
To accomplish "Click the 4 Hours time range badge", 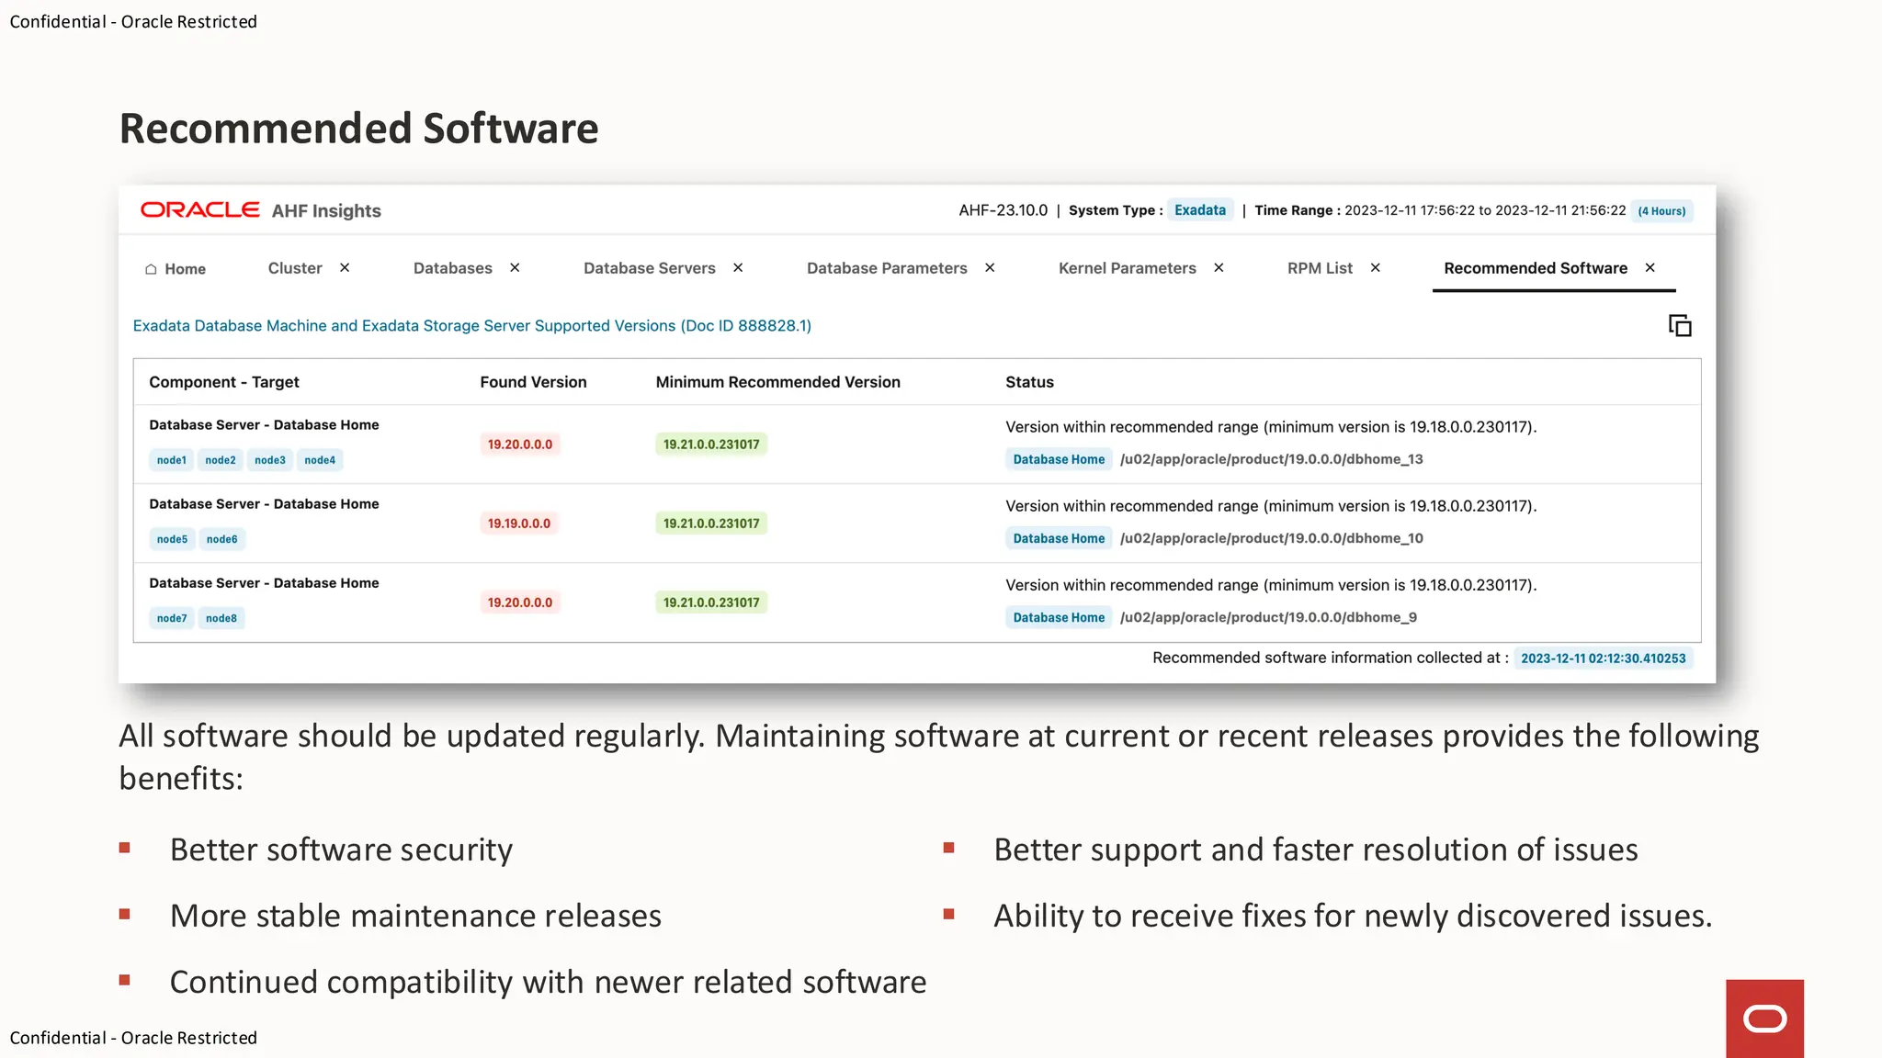I will pos(1661,211).
